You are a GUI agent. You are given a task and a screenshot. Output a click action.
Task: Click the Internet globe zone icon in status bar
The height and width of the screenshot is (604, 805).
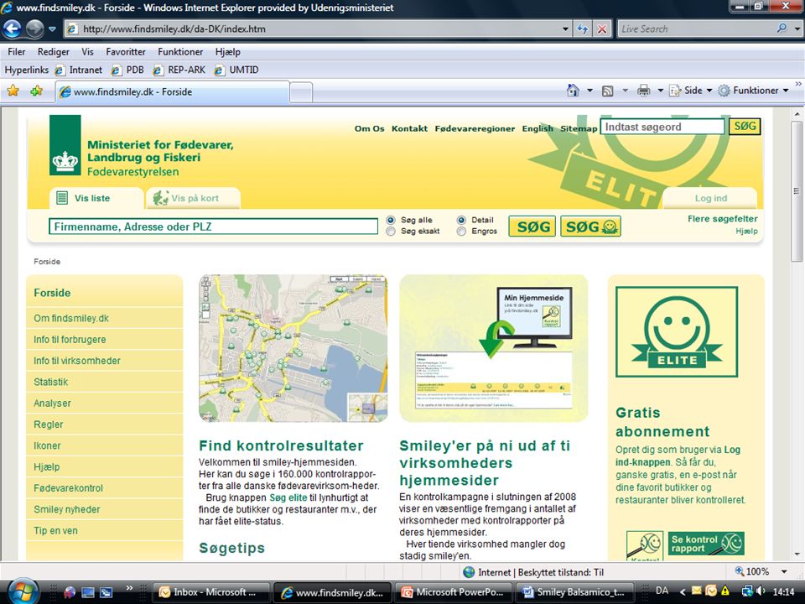pos(468,572)
